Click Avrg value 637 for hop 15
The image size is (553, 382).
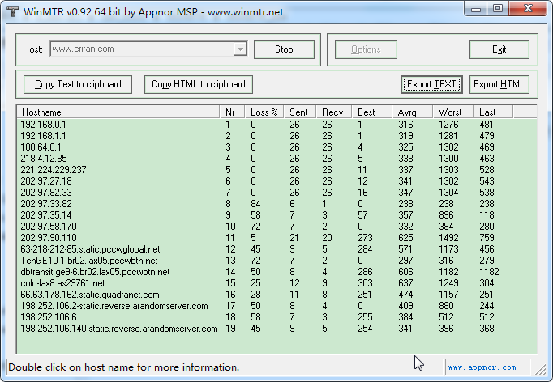[405, 283]
